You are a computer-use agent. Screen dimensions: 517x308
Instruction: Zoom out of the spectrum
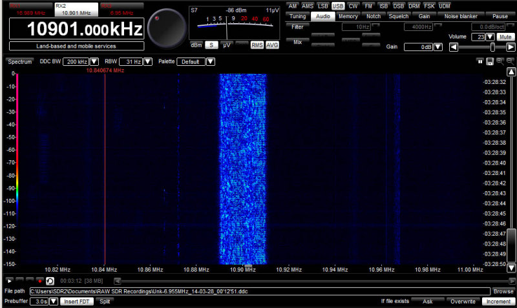coord(510,61)
